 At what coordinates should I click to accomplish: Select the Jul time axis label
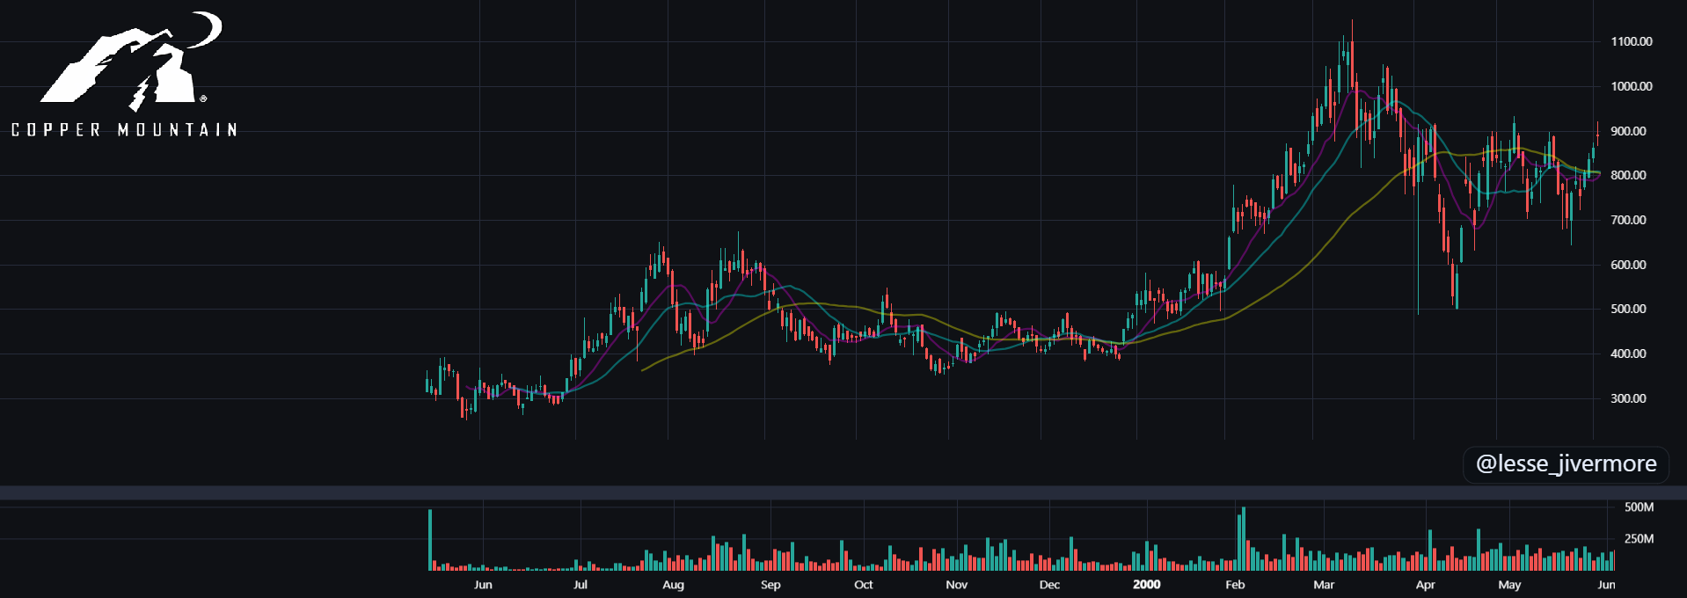(581, 585)
